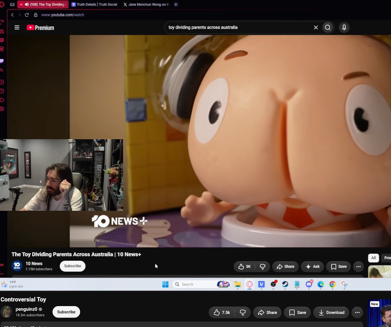Viewport: 391px width, 327px height.
Task: Mute tab via speaker icon on YouTube tab
Action: pos(27,5)
